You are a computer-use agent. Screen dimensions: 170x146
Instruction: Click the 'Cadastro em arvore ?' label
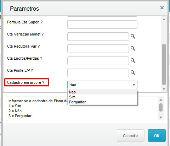(26, 82)
